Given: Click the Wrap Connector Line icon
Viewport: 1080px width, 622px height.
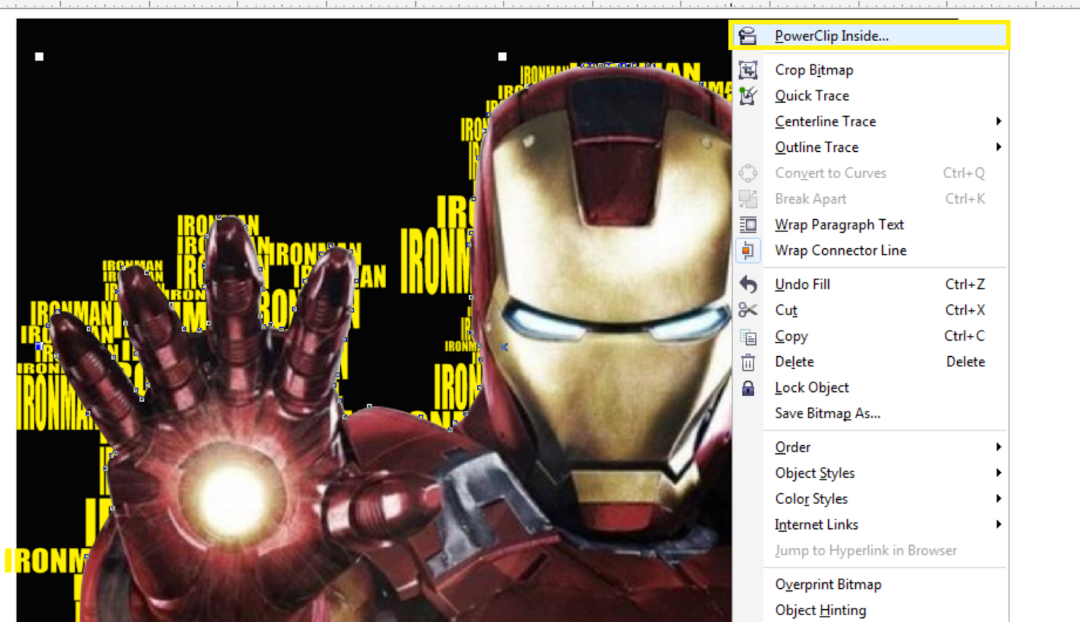Looking at the screenshot, I should tap(747, 250).
